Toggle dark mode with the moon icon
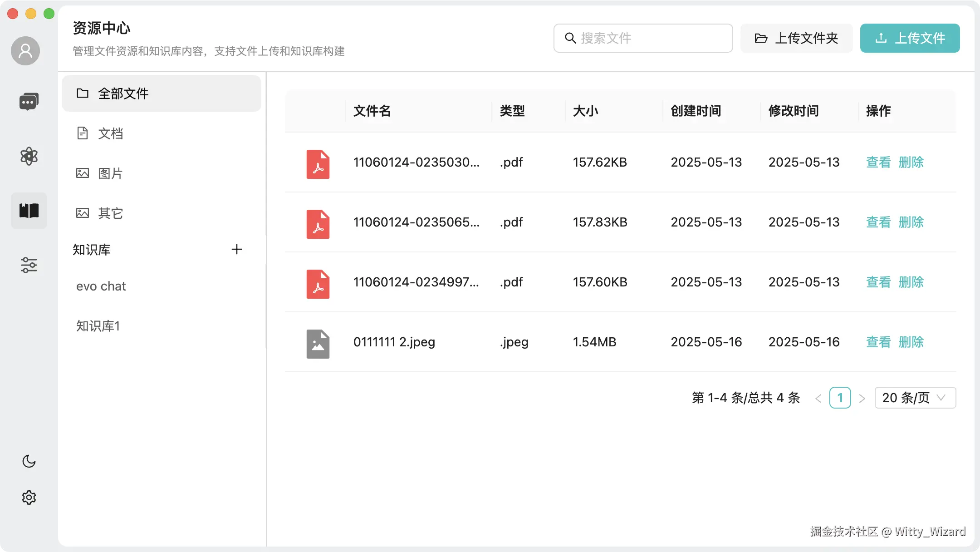The width and height of the screenshot is (980, 552). (x=29, y=462)
